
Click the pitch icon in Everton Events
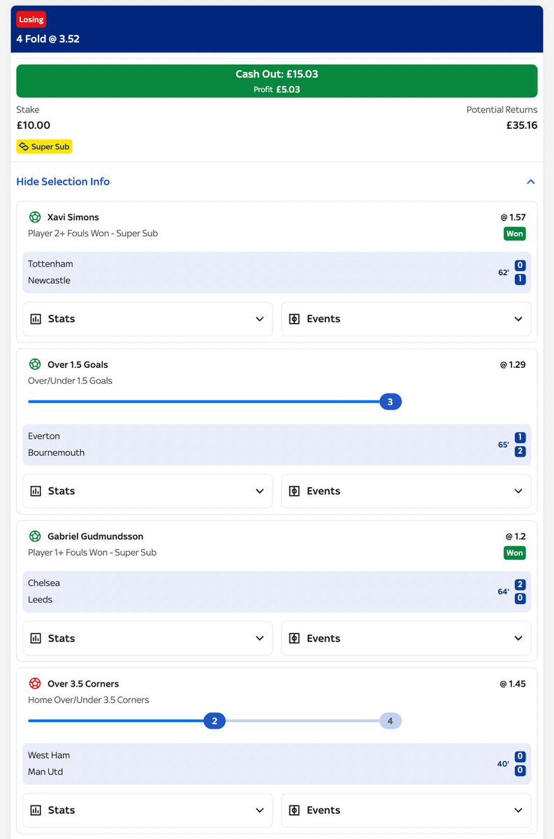tap(294, 492)
